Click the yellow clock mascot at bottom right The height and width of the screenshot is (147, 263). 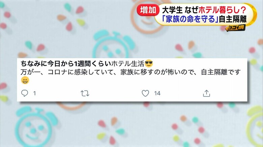[255, 126]
